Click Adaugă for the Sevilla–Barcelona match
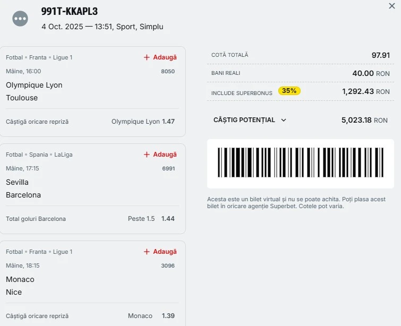Screen dimensions: 401x326 [160, 155]
